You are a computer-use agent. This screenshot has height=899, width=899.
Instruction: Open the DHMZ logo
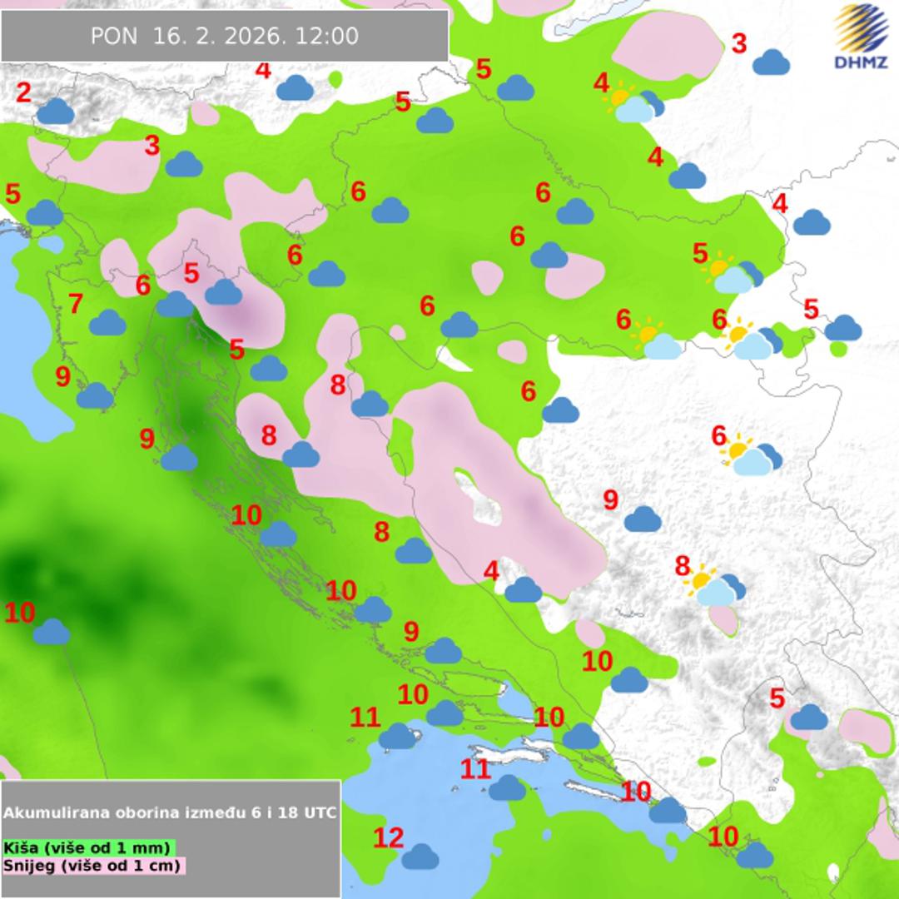tap(861, 37)
